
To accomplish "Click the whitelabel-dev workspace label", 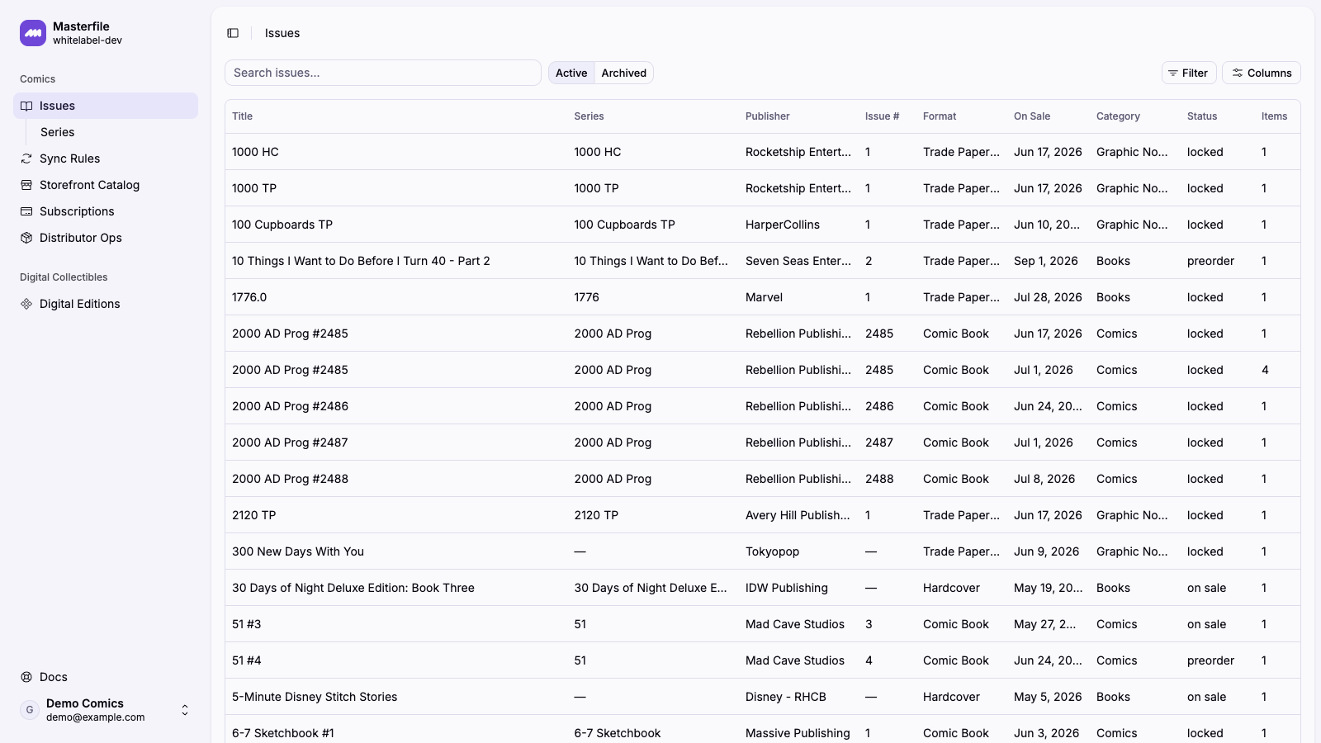I will click(88, 40).
